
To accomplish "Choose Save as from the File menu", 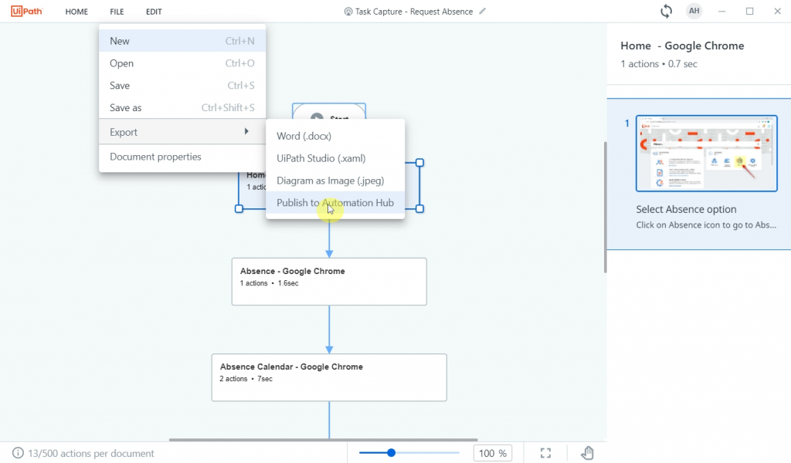I will pos(182,107).
